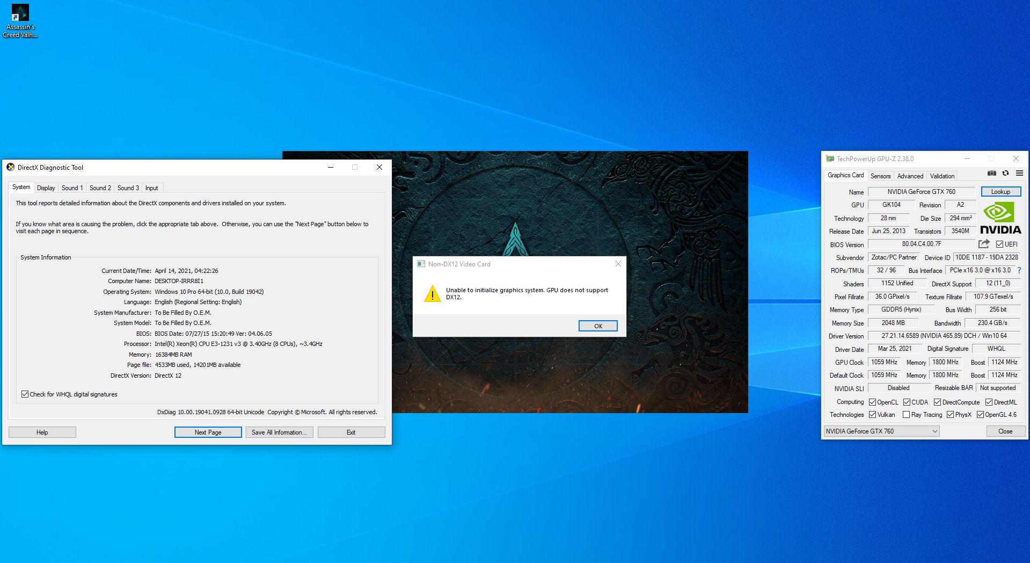1030x563 pixels.
Task: Open Sound 3 tab
Action: 128,188
